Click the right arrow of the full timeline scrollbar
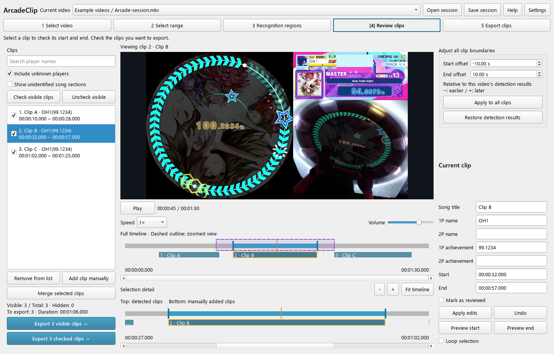This screenshot has width=554, height=354. tap(431, 278)
